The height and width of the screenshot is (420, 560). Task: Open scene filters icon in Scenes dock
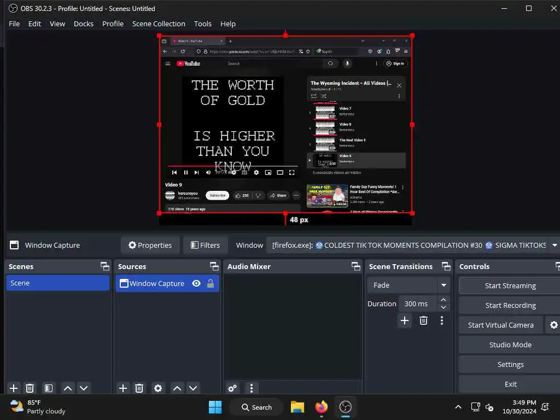[49, 388]
